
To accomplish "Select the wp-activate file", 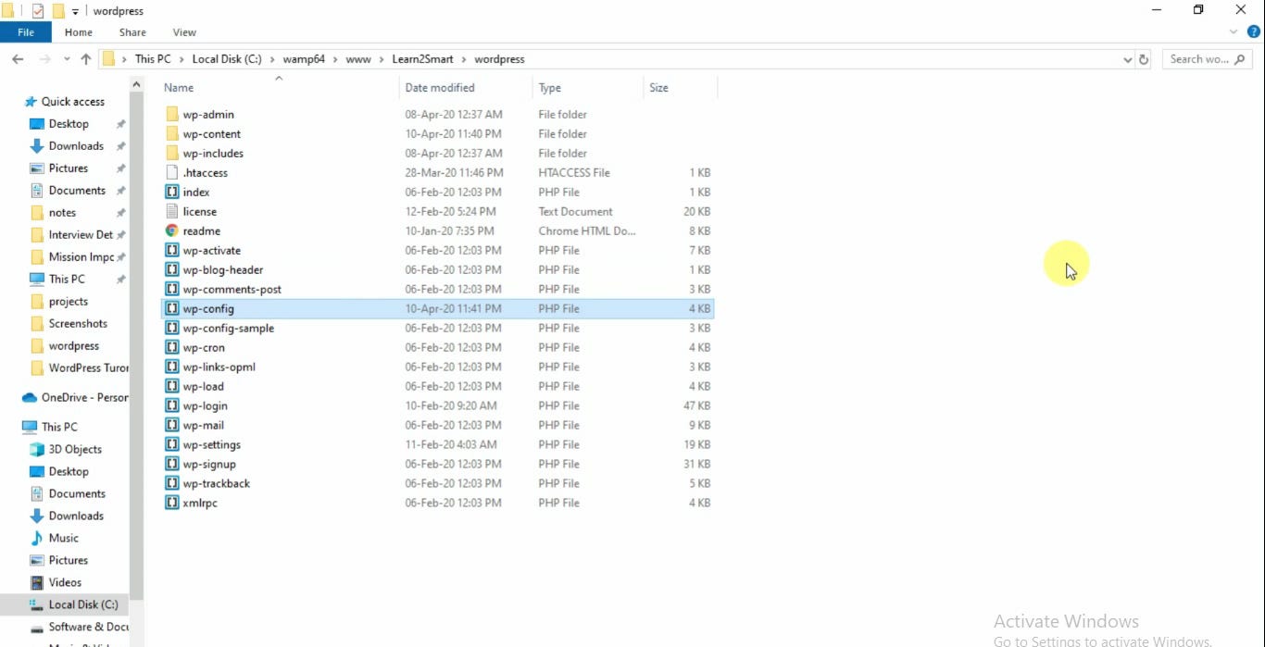I will 437,251.
